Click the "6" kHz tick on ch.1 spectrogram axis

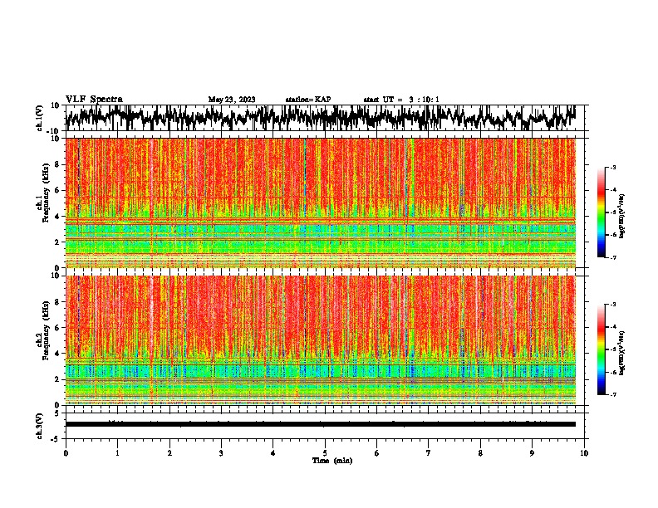coord(58,190)
